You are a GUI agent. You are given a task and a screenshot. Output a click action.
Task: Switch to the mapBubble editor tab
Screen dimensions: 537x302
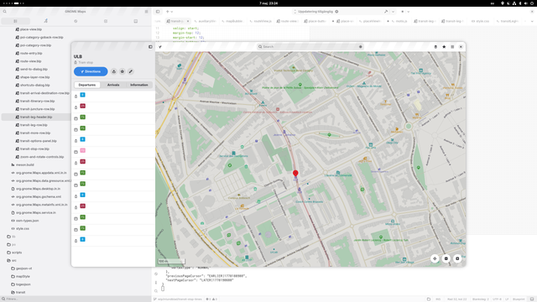[x=232, y=21]
